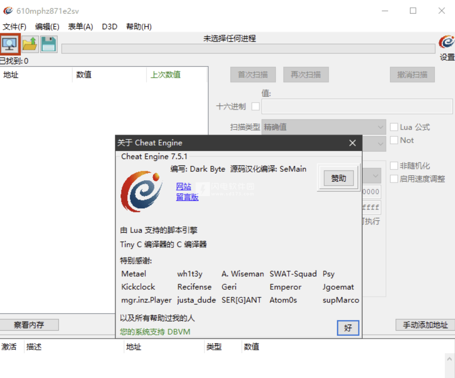
Task: Open the 察看内存 memory view button
Action: point(29,325)
